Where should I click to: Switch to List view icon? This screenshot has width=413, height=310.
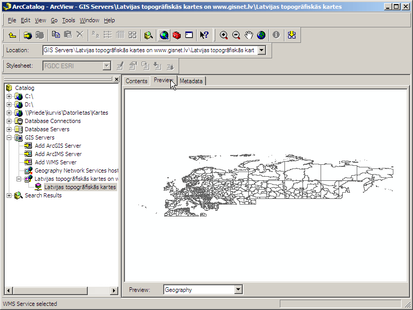coord(108,35)
